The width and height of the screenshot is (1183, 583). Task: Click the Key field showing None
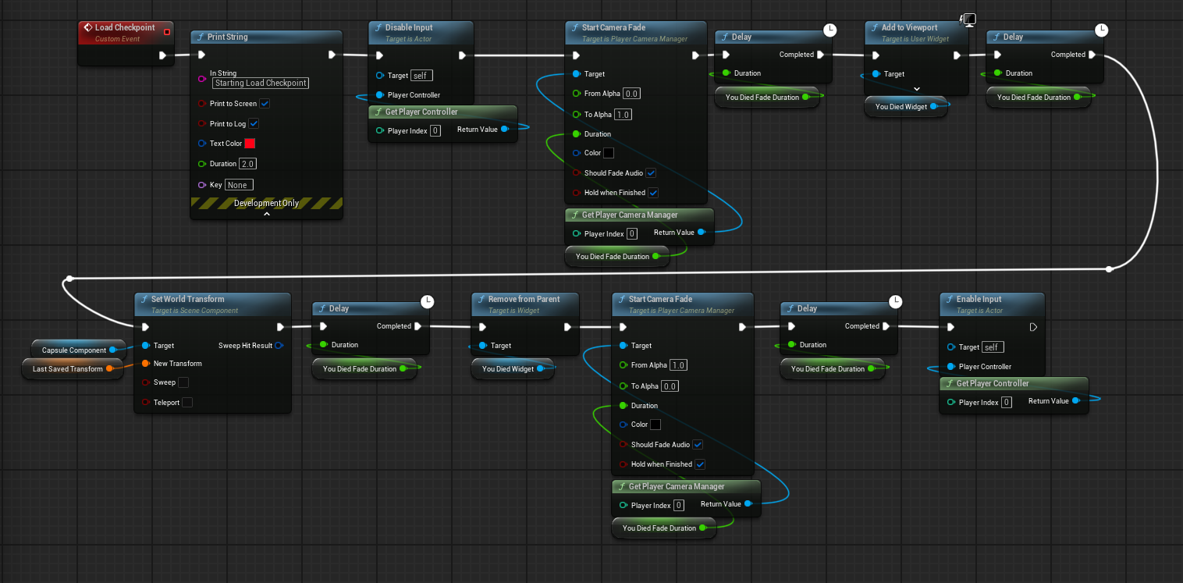tap(239, 185)
